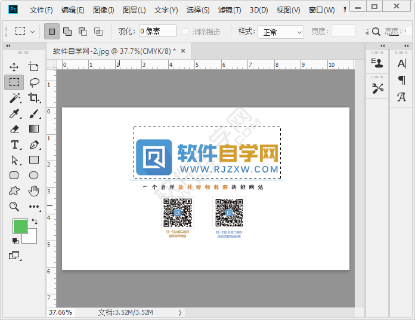Click the Photoshop logo icon
Image resolution: width=415 pixels, height=320 pixels.
(13, 10)
